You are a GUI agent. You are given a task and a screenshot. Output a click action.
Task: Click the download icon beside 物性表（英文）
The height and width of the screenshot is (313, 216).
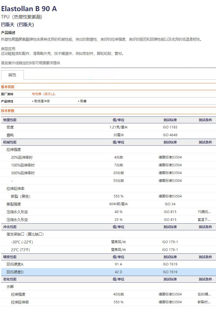54,94
